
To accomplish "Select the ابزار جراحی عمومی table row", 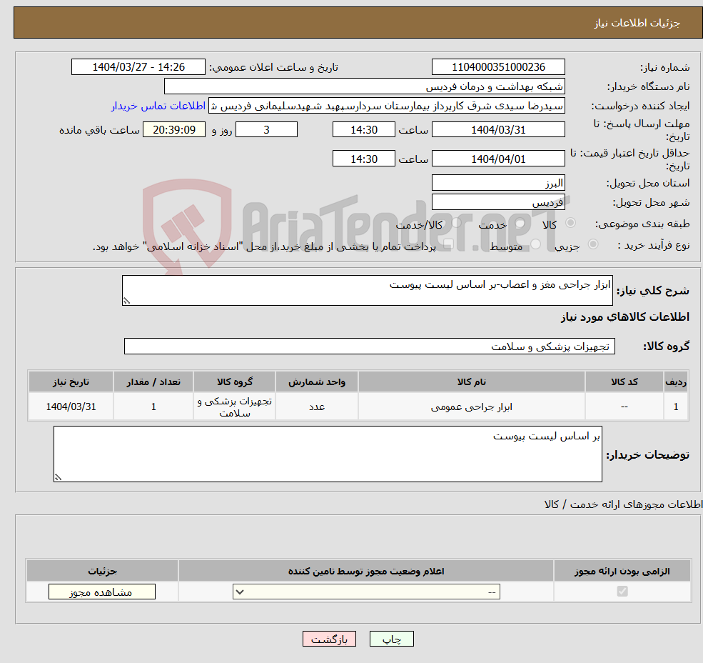I will [x=357, y=406].
